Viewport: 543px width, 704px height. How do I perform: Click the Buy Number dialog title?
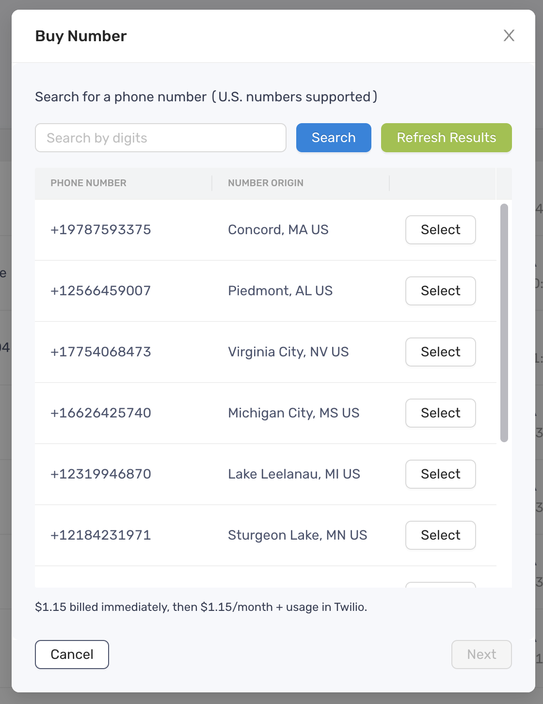[80, 35]
